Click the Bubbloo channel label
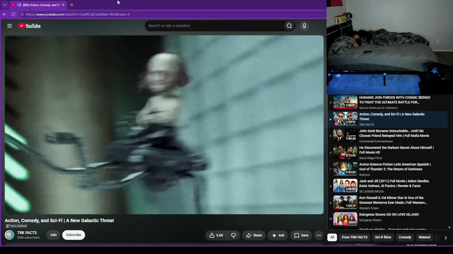 tap(365, 175)
